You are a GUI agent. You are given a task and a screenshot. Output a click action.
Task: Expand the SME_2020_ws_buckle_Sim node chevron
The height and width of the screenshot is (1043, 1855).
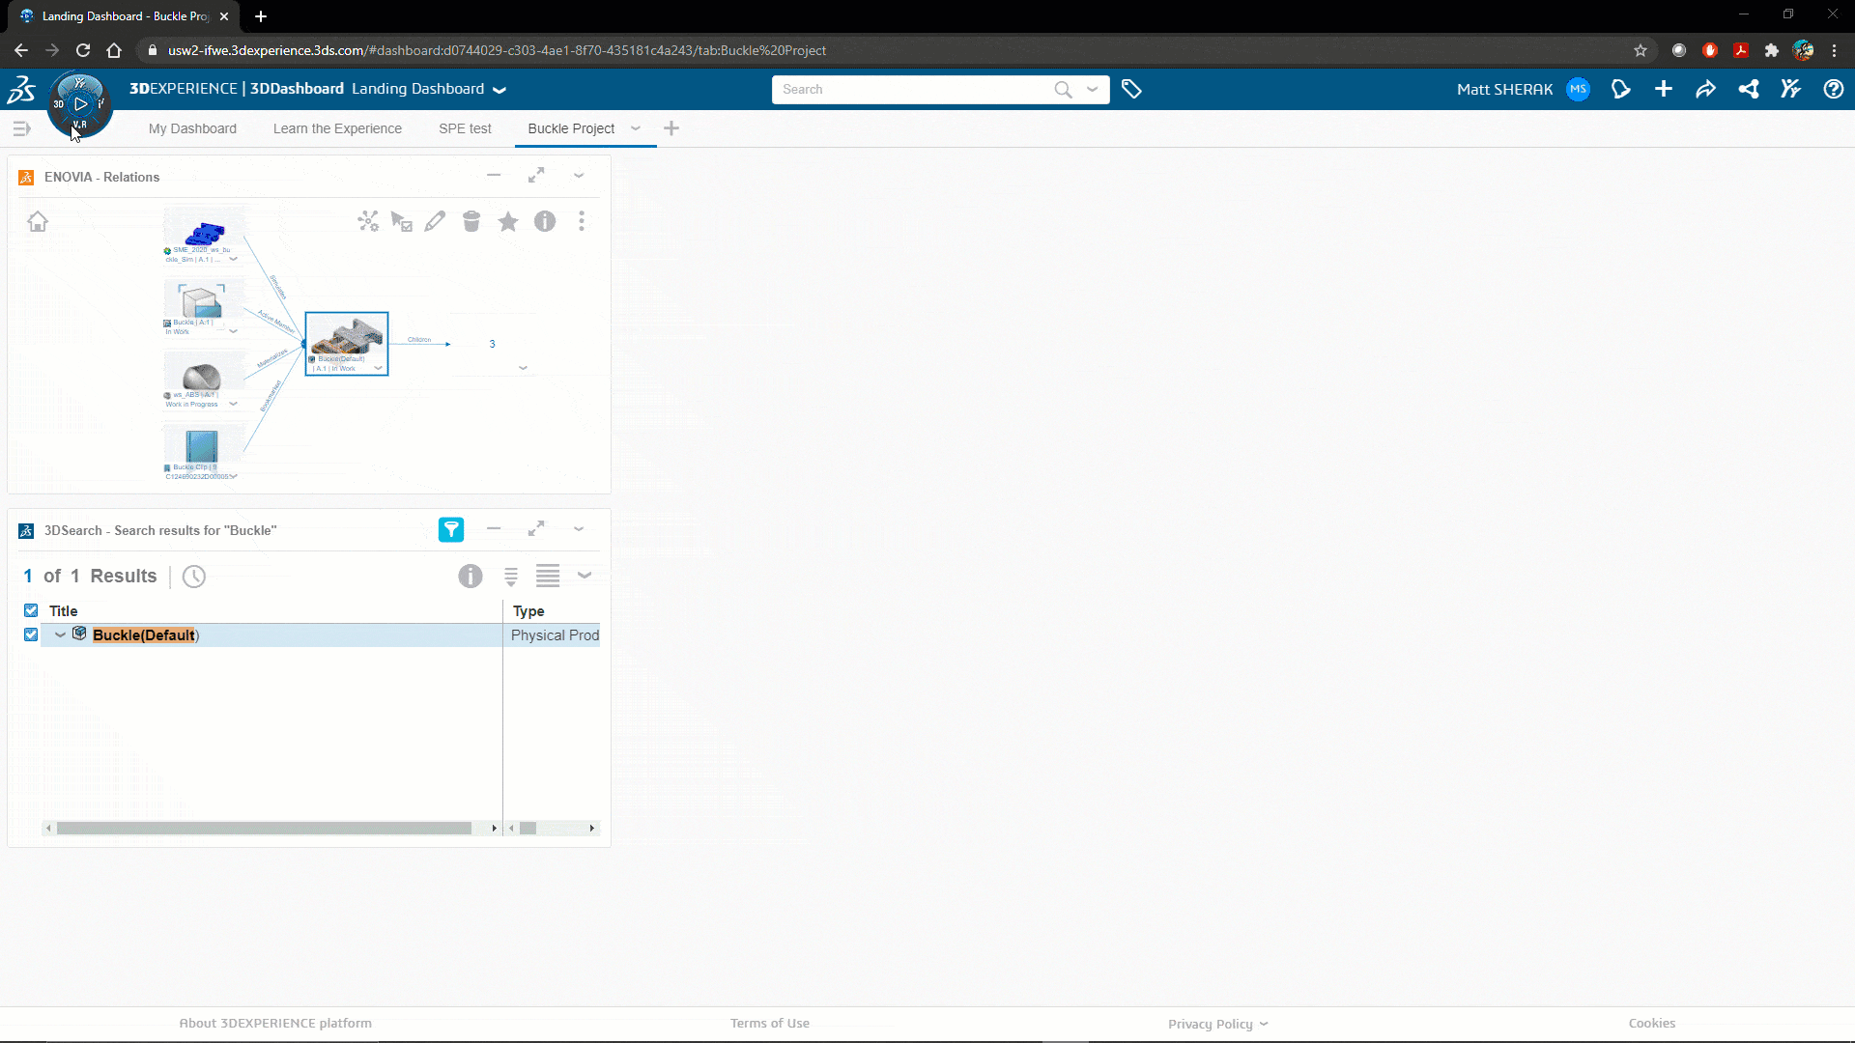[233, 259]
